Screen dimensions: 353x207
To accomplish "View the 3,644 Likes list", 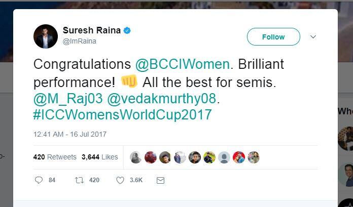I will click(100, 157).
